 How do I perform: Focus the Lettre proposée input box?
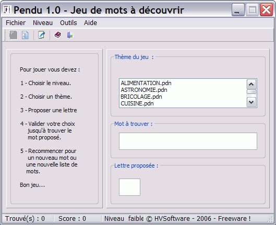coord(129,187)
